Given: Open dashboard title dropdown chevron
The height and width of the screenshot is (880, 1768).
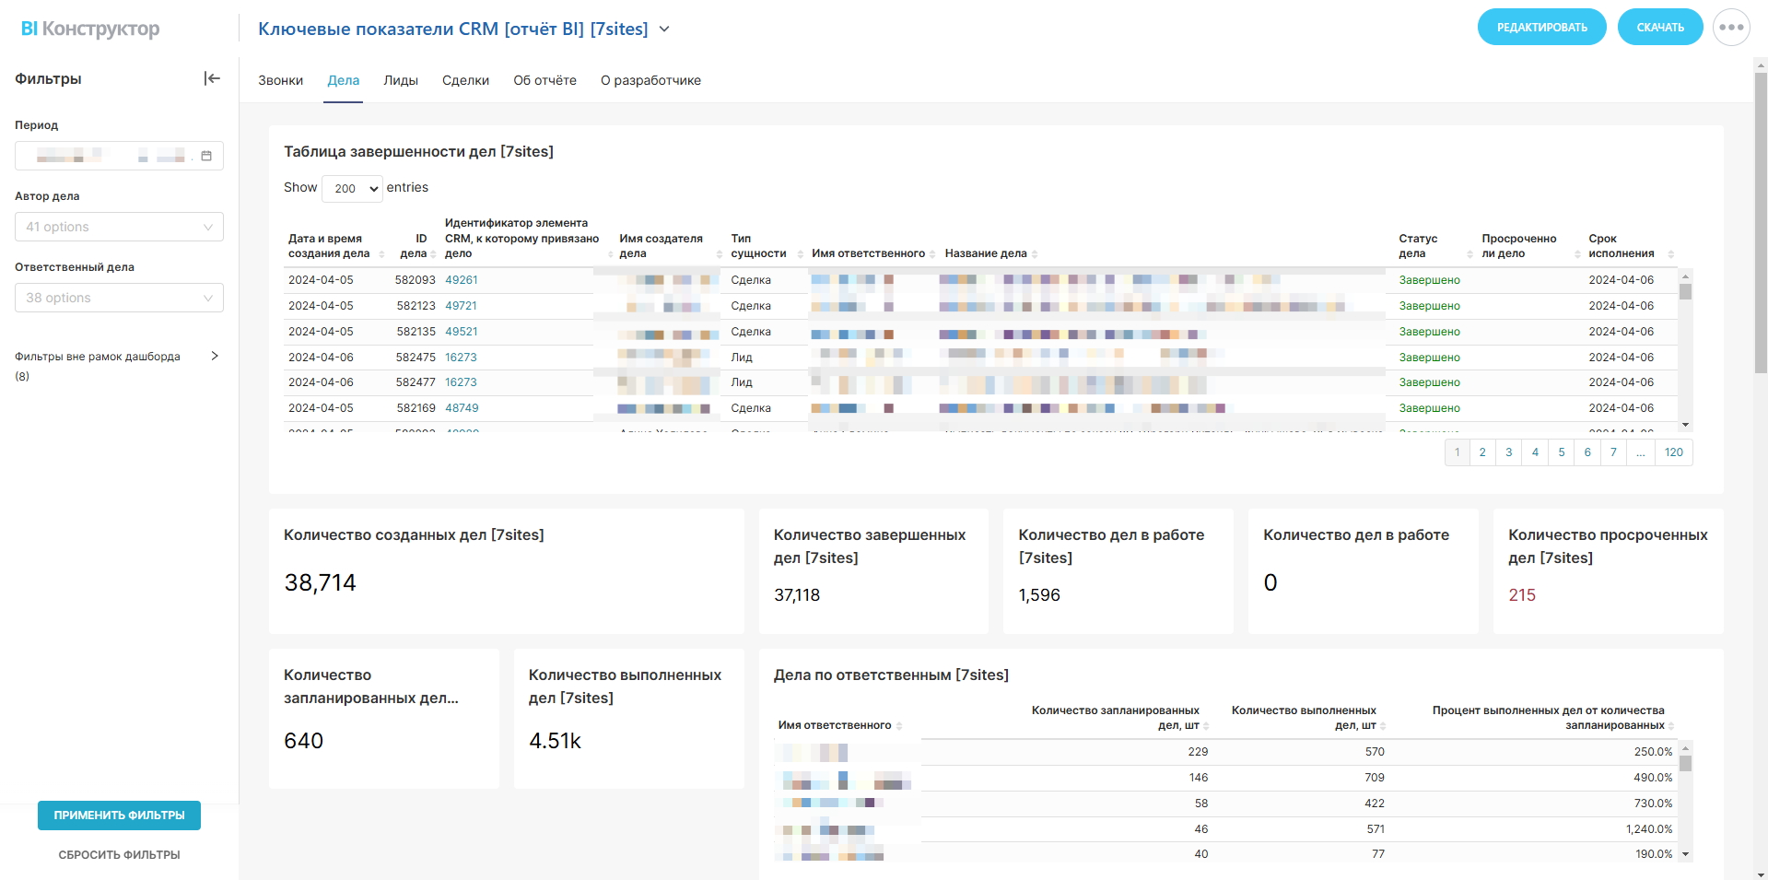Looking at the screenshot, I should pyautogui.click(x=664, y=29).
